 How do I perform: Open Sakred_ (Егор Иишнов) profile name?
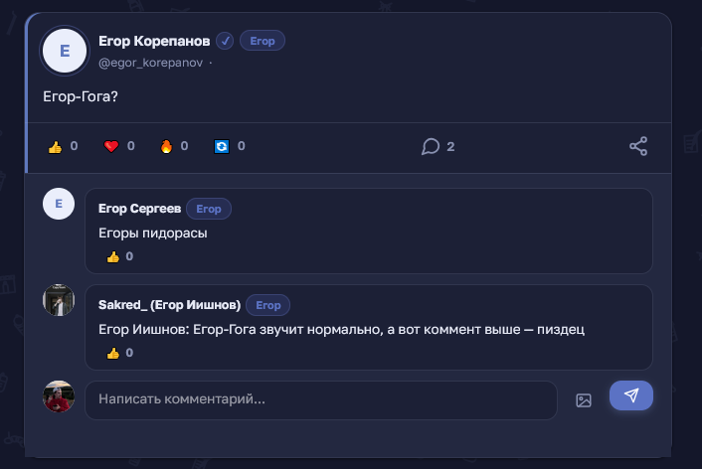click(170, 305)
